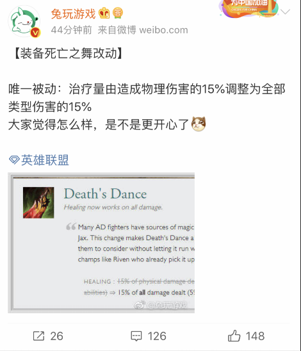
Task: Click the 44分钟前 timestamp
Action: (71, 30)
